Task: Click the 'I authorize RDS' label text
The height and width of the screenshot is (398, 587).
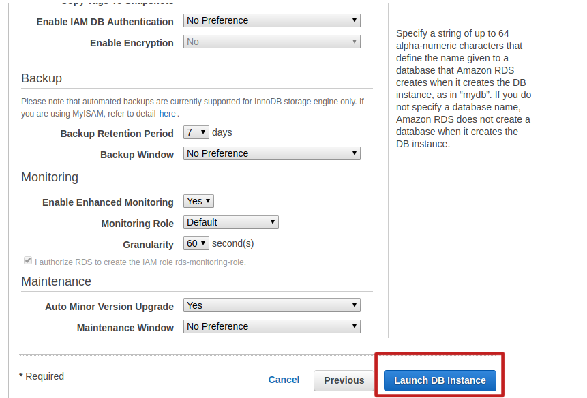Action: point(140,262)
